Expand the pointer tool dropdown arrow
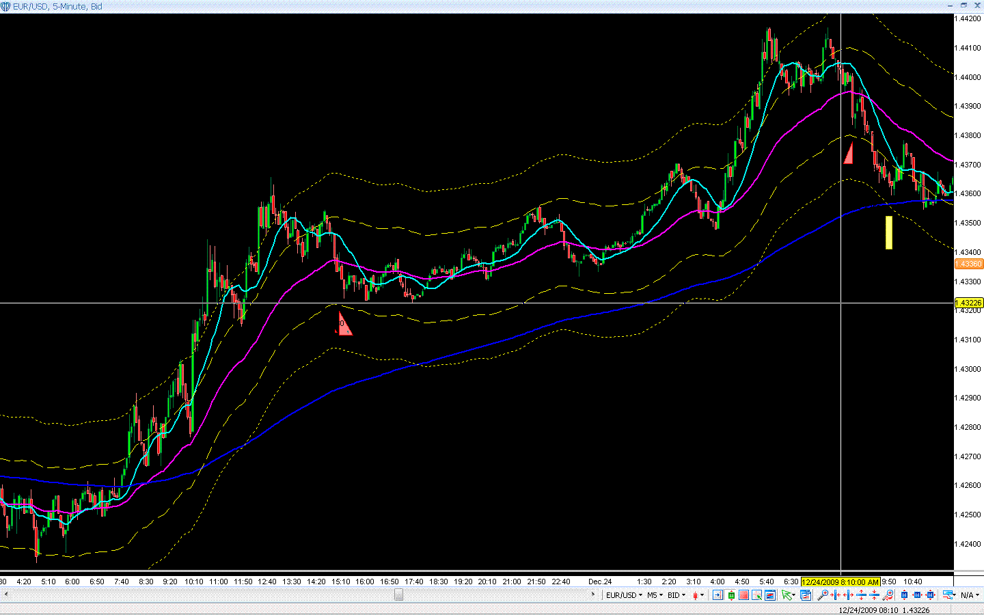 (x=794, y=595)
